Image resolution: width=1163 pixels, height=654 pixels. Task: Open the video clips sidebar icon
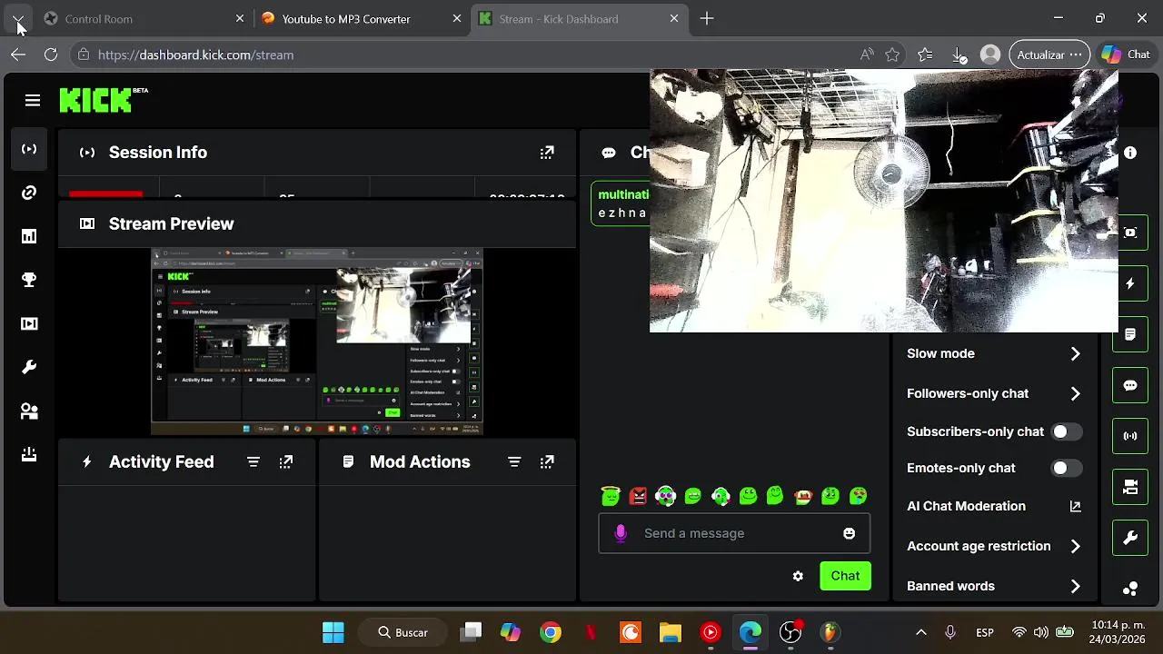pyautogui.click(x=29, y=323)
